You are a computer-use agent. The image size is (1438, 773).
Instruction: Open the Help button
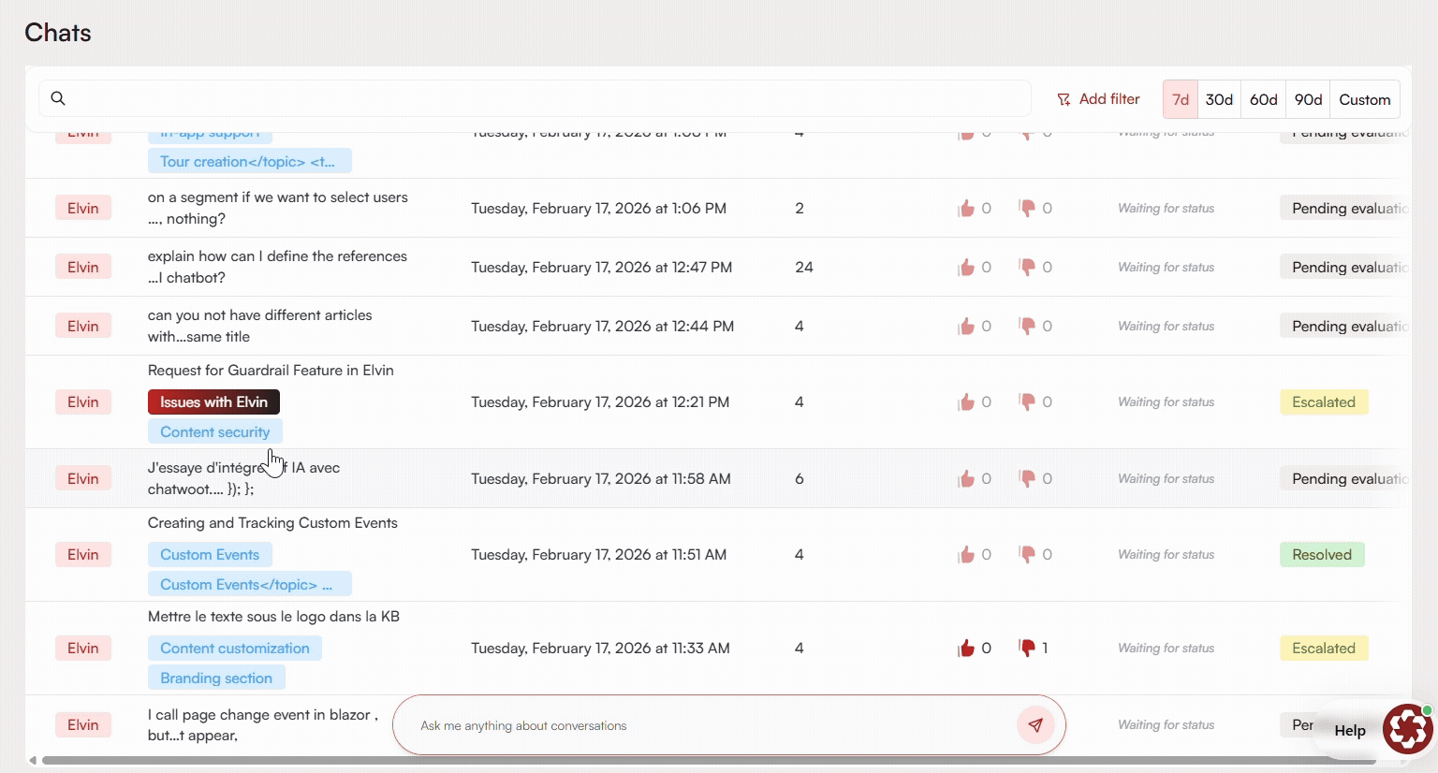(x=1349, y=731)
